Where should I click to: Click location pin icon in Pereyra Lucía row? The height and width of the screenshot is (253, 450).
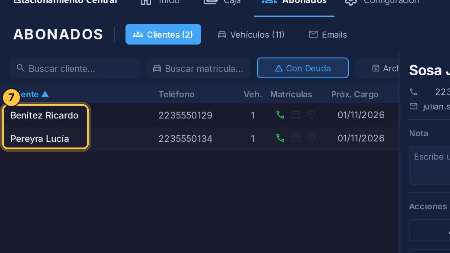coord(312,138)
